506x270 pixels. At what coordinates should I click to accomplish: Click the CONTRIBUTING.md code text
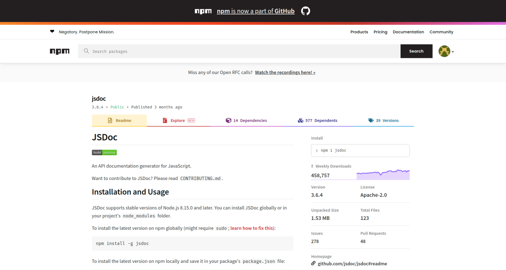point(201,178)
